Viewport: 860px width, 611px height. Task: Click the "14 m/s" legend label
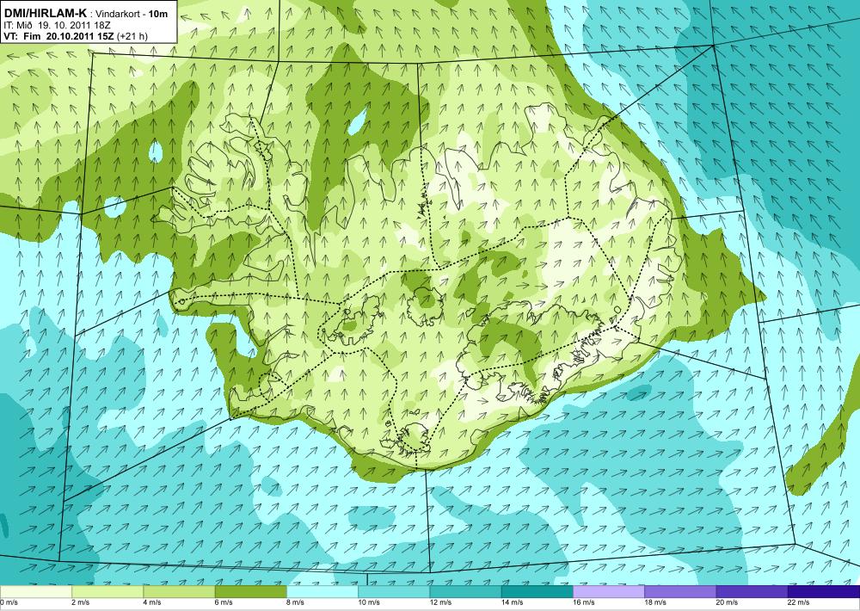pyautogui.click(x=512, y=602)
